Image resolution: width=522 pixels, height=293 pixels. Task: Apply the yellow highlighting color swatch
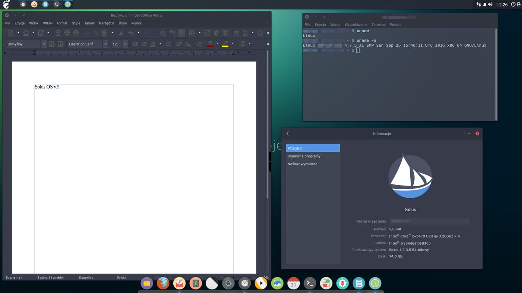[x=225, y=44]
